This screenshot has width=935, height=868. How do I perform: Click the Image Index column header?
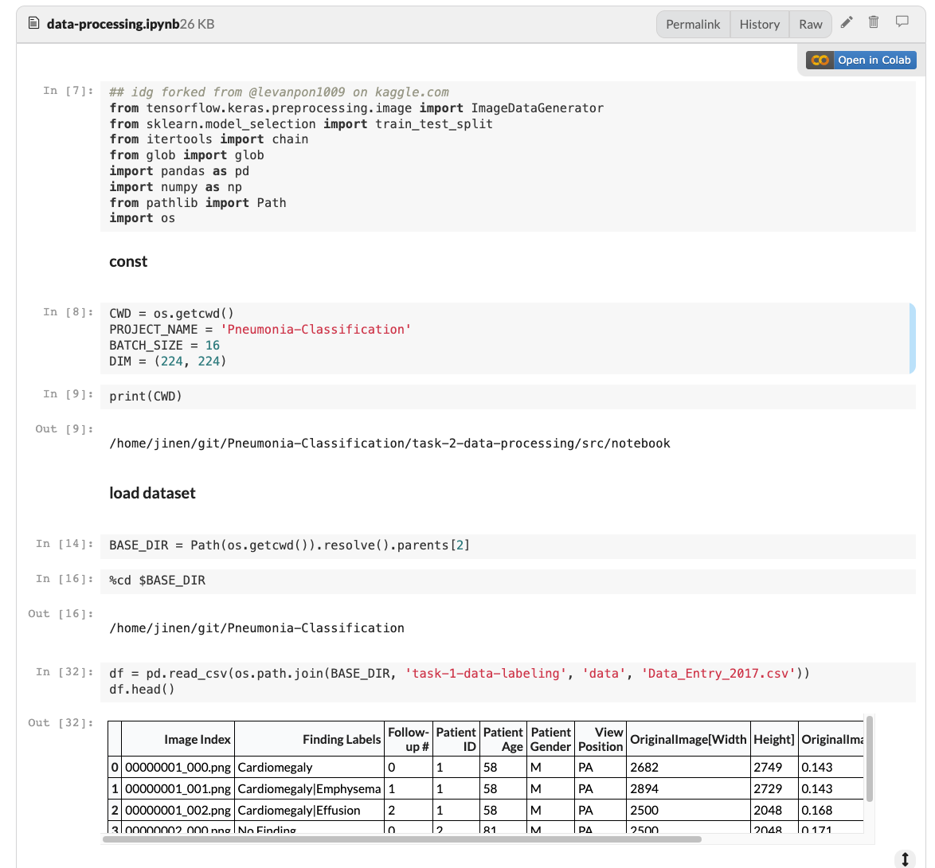[197, 739]
